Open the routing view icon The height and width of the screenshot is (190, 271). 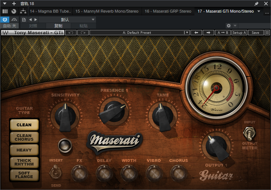pyautogui.click(x=23, y=11)
